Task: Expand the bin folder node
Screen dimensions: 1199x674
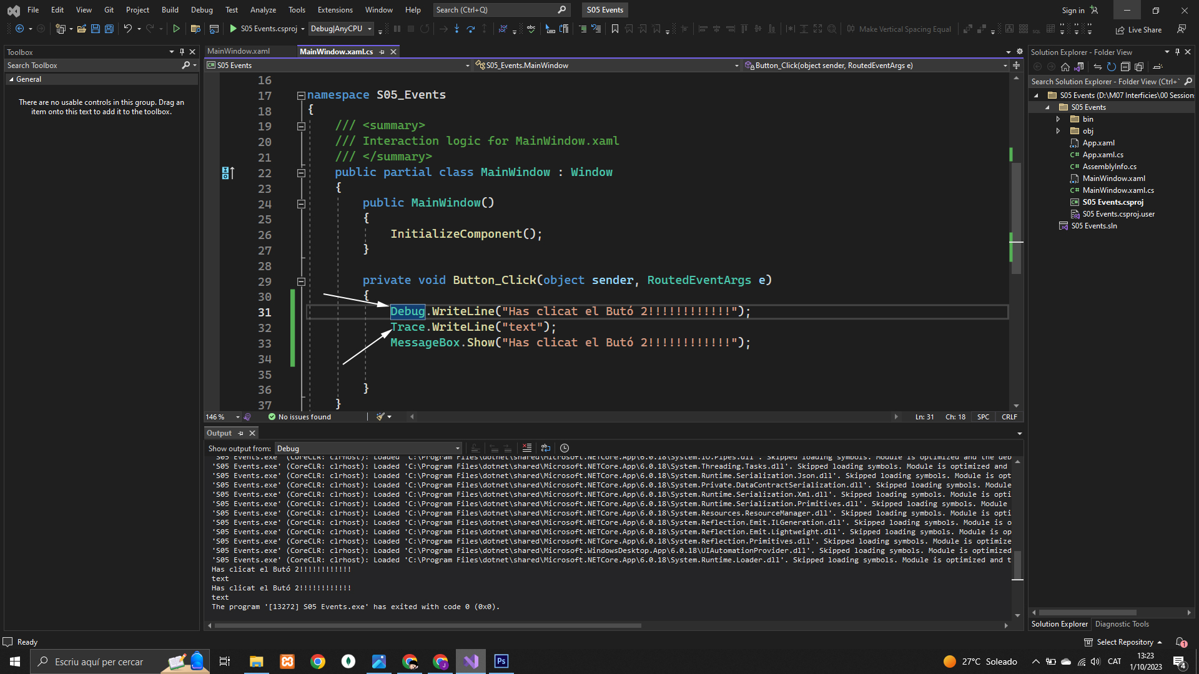Action: click(x=1058, y=119)
